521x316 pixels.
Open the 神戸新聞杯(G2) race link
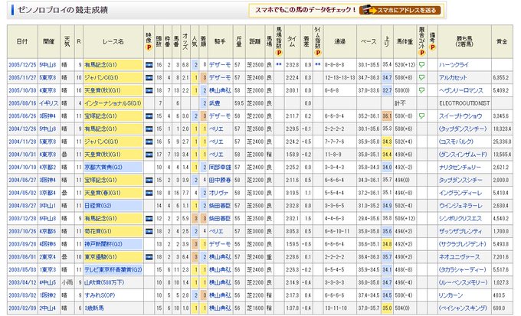(103, 244)
